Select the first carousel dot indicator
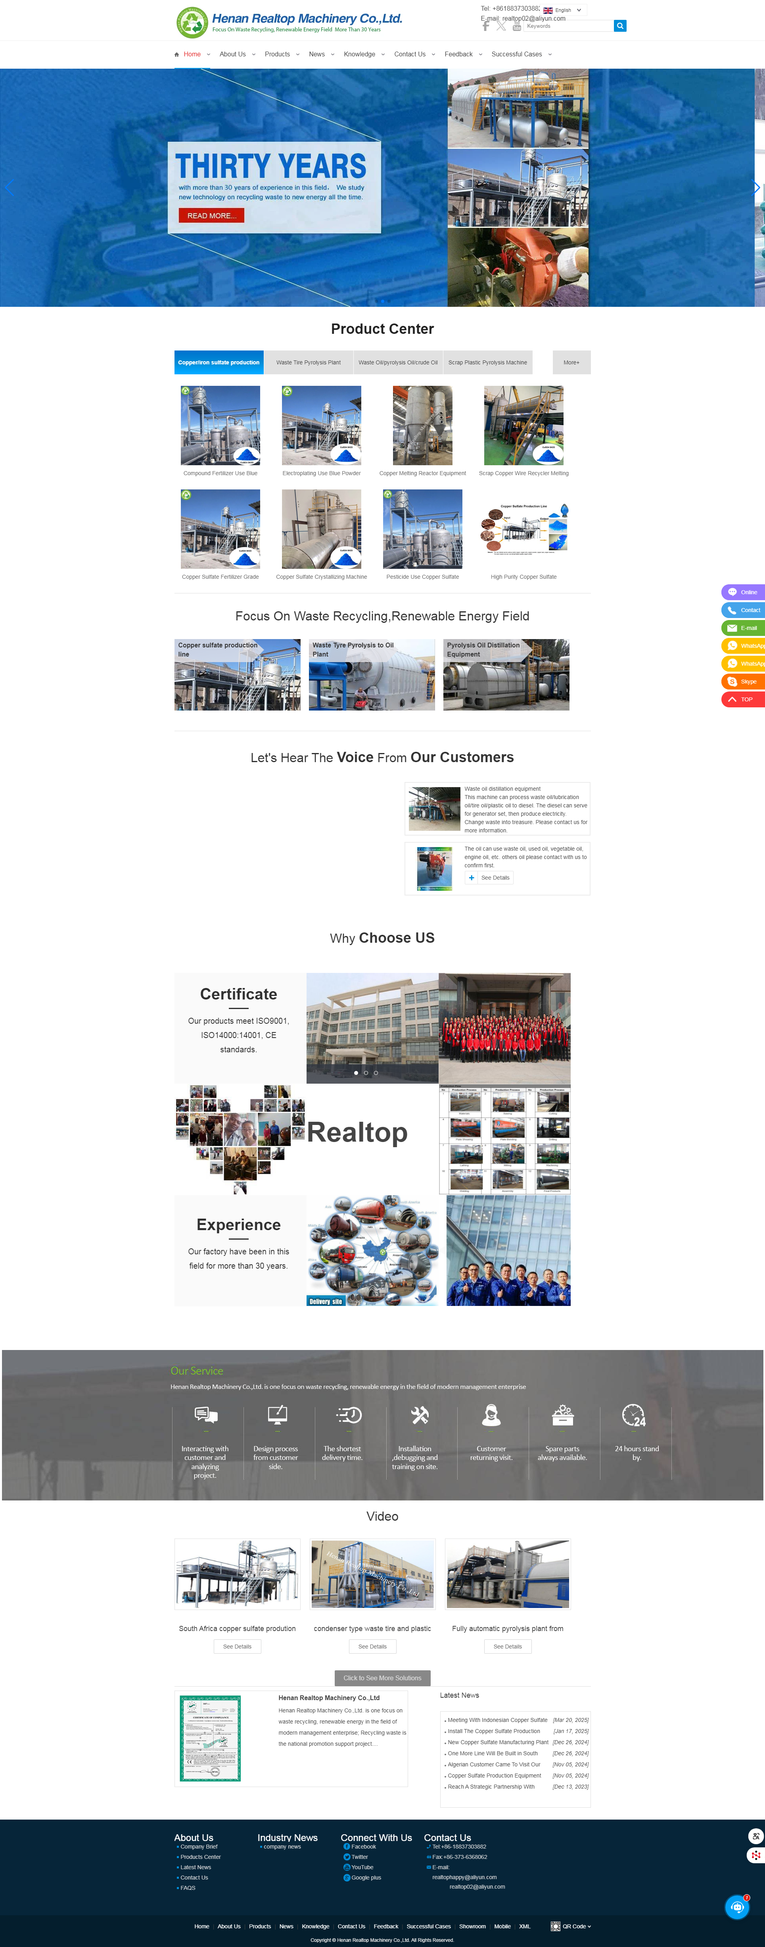 tap(357, 1073)
